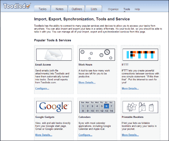The height and width of the screenshot is (141, 169).
Task: Click the Toodledo logo
Action: [17, 6]
